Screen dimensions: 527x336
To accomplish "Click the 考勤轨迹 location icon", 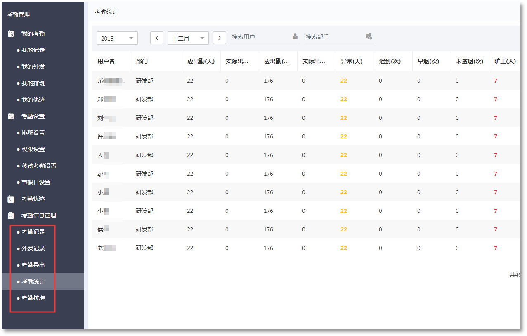I will pyautogui.click(x=11, y=199).
